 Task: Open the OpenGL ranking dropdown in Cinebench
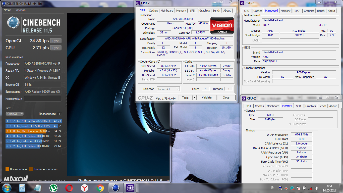pyautogui.click(x=15, y=114)
